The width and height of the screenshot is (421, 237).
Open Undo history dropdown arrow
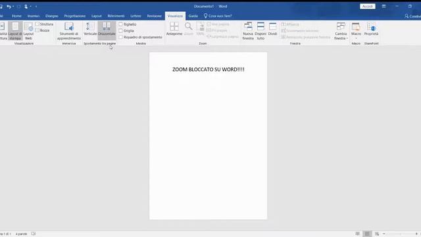pos(13,7)
